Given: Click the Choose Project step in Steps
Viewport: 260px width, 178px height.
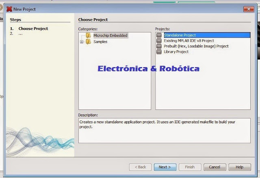Looking at the screenshot, I should click(x=33, y=28).
